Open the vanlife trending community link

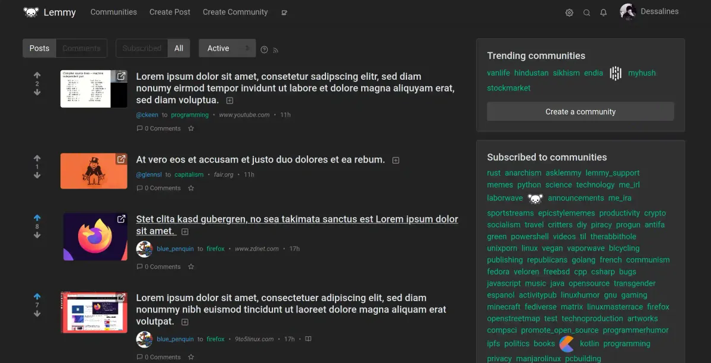(x=498, y=73)
